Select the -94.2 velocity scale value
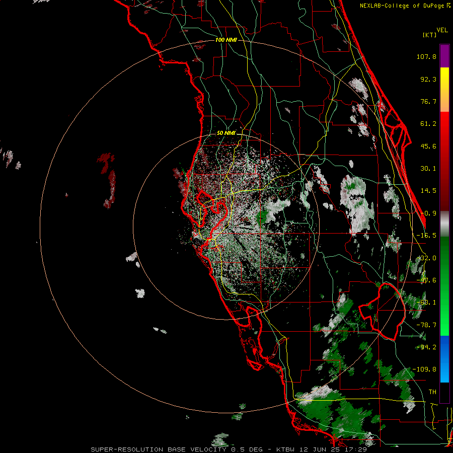 point(426,347)
